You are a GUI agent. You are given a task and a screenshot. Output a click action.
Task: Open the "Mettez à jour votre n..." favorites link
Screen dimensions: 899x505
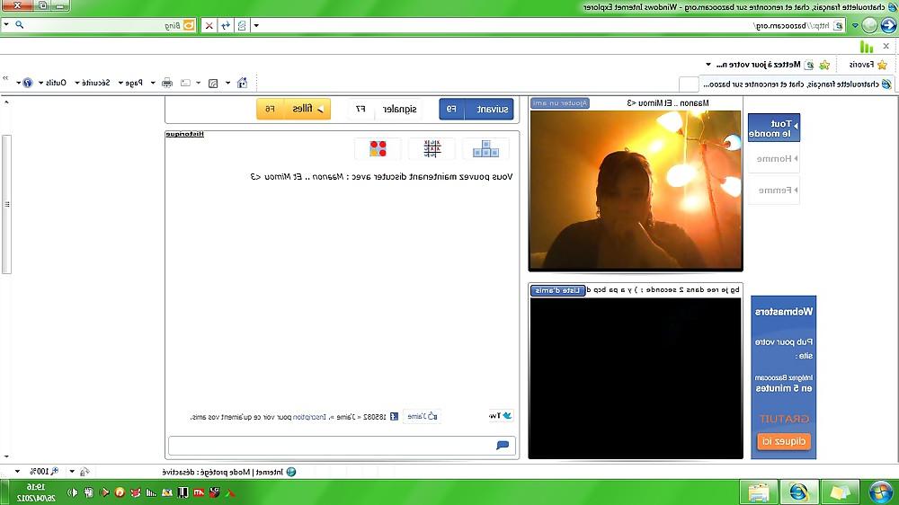click(x=764, y=64)
